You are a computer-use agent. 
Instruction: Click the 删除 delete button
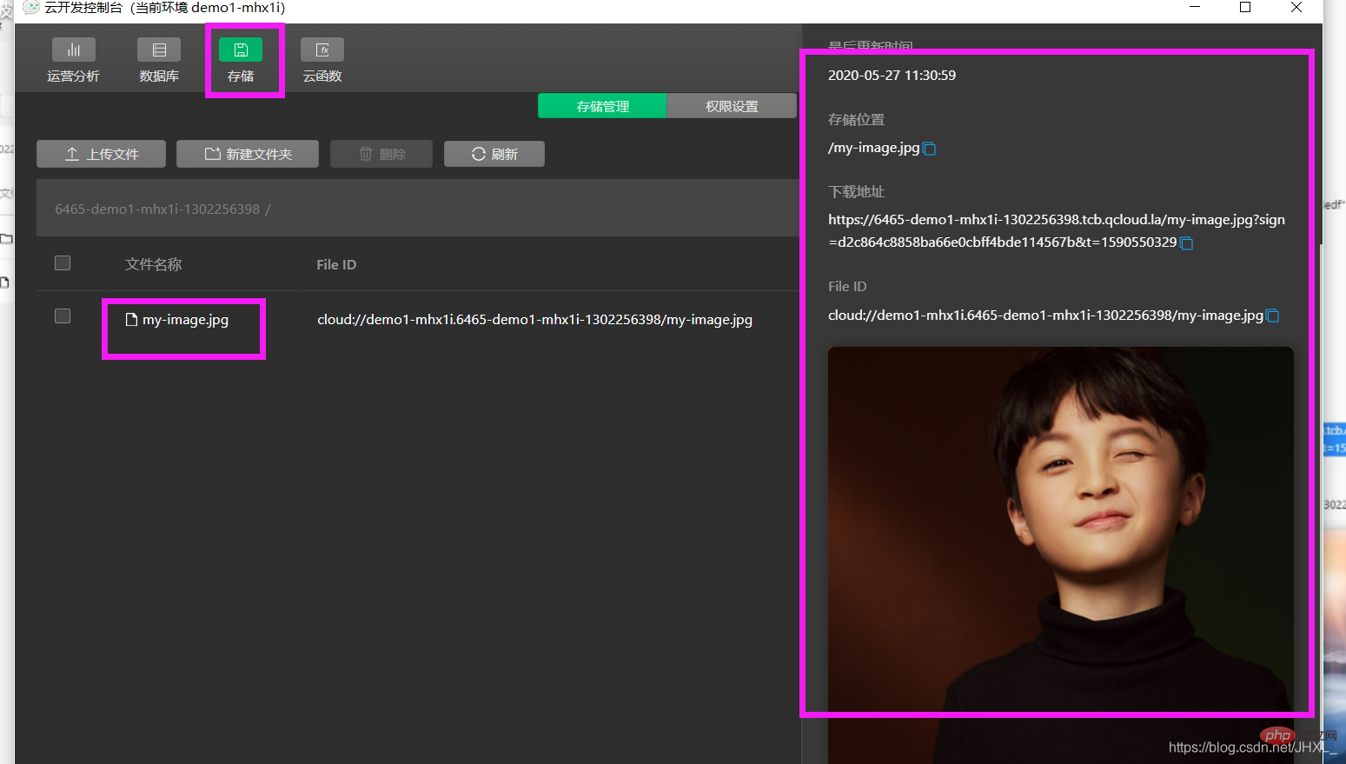381,154
